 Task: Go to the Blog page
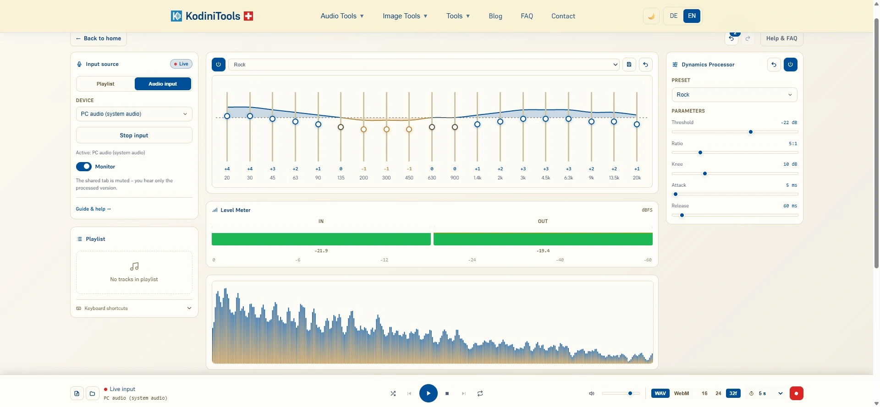tap(495, 16)
